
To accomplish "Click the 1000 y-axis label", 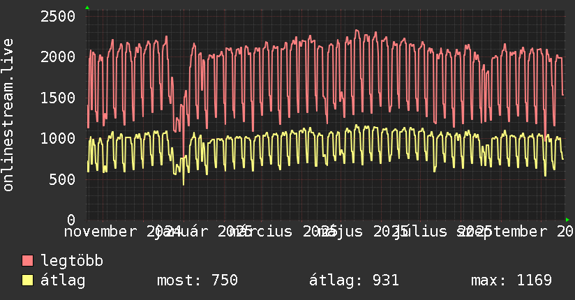I will click(x=58, y=139).
